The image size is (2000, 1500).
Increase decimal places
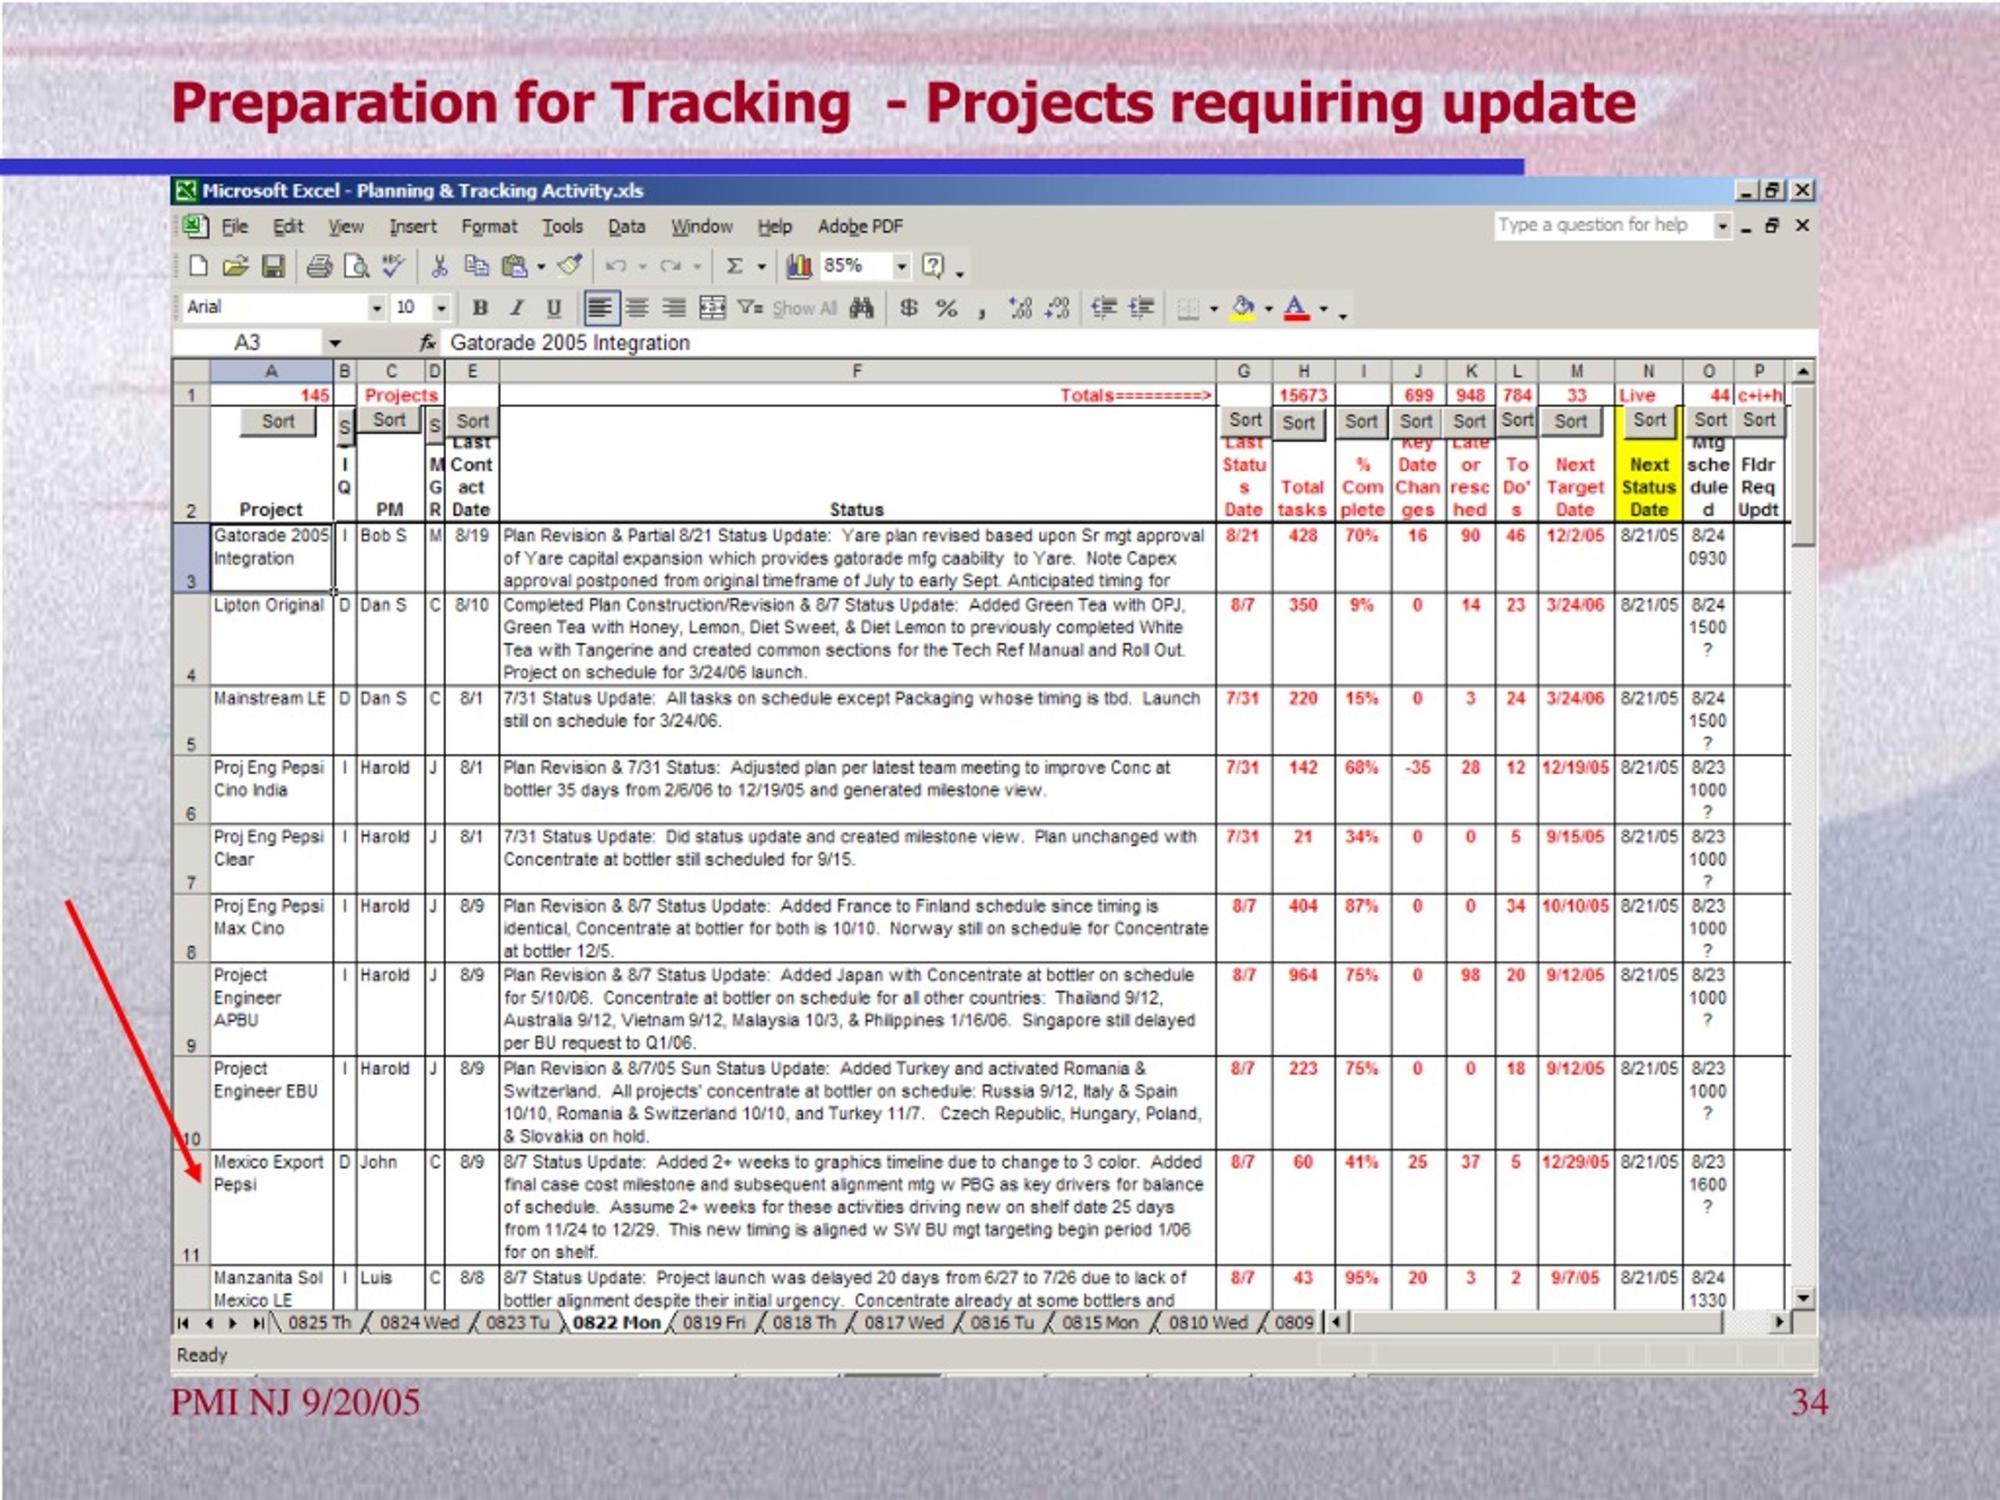1020,309
